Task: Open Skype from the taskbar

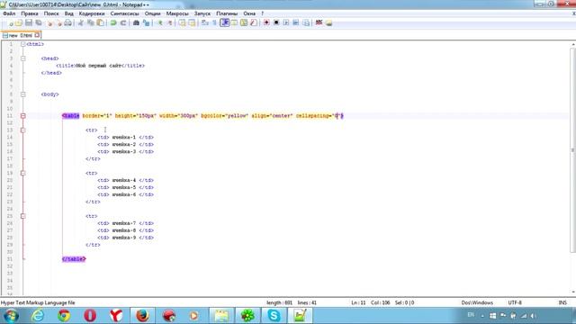Action: [x=274, y=316]
